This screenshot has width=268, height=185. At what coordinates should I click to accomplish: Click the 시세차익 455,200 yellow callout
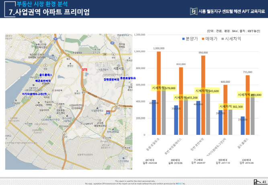coord(186,97)
